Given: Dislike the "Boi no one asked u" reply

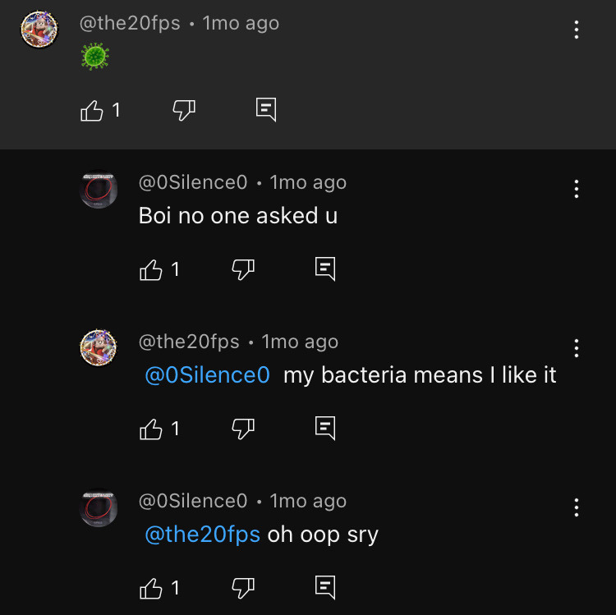Looking at the screenshot, I should 244,269.
